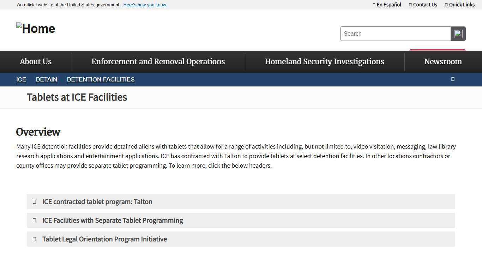The image size is (482, 271).
Task: Expand ICE Facilities with Separate Tablet Programming
Action: click(x=112, y=220)
